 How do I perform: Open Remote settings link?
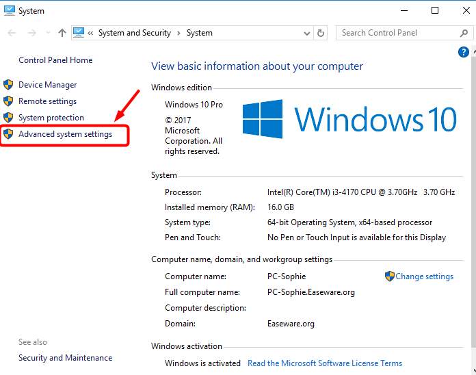click(x=47, y=101)
